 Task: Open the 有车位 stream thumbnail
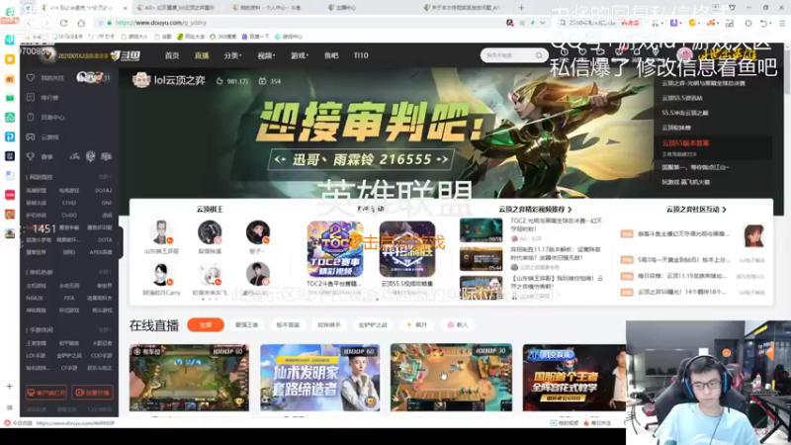tap(189, 378)
